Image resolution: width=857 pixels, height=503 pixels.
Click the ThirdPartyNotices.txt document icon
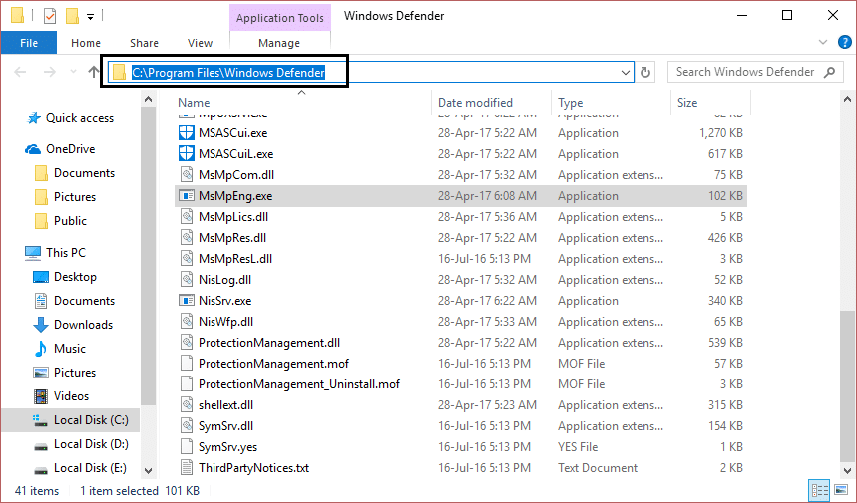click(187, 467)
